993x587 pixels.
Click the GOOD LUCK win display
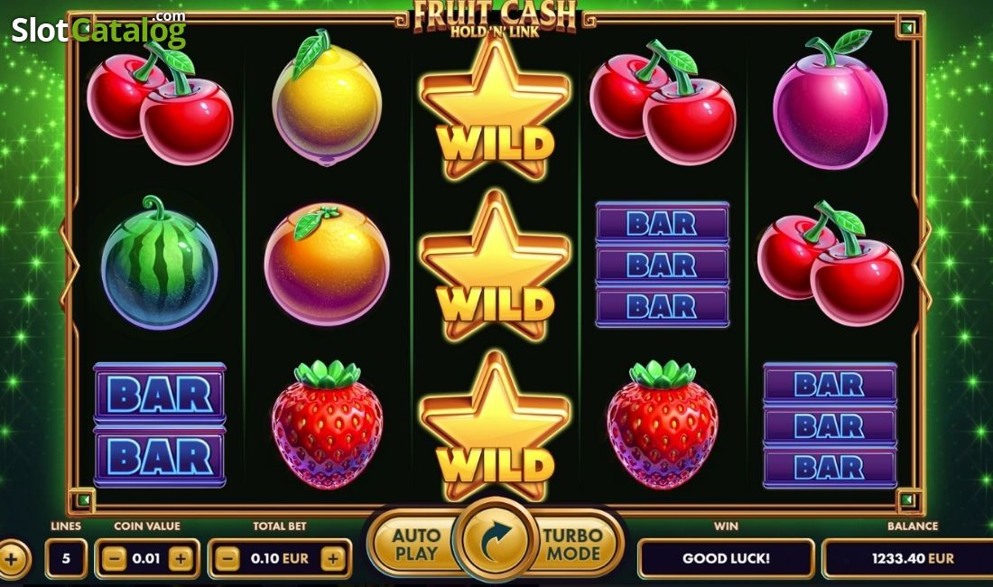tap(726, 558)
